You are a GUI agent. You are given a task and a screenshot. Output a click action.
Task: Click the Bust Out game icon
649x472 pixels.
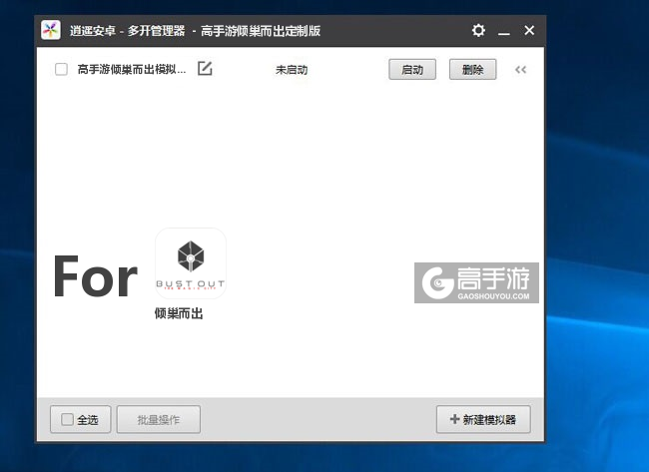[191, 263]
